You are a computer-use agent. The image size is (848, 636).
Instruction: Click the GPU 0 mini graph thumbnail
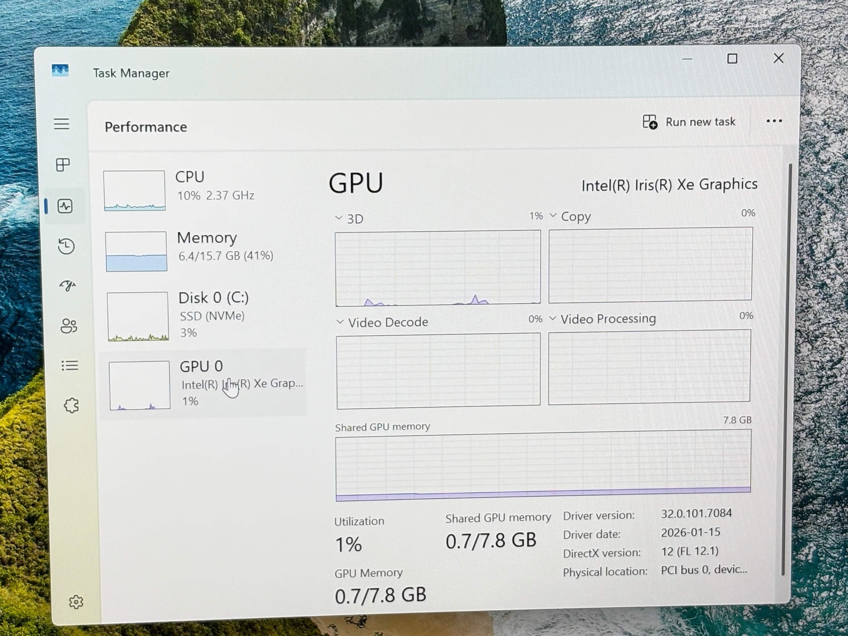[139, 385]
